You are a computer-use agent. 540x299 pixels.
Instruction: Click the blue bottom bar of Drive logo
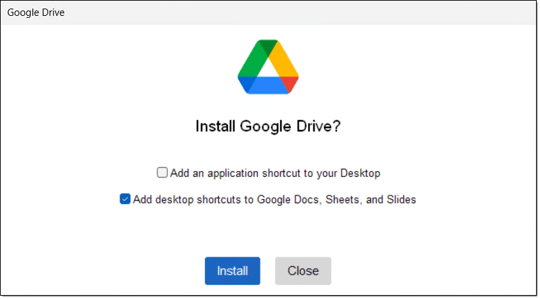[268, 86]
